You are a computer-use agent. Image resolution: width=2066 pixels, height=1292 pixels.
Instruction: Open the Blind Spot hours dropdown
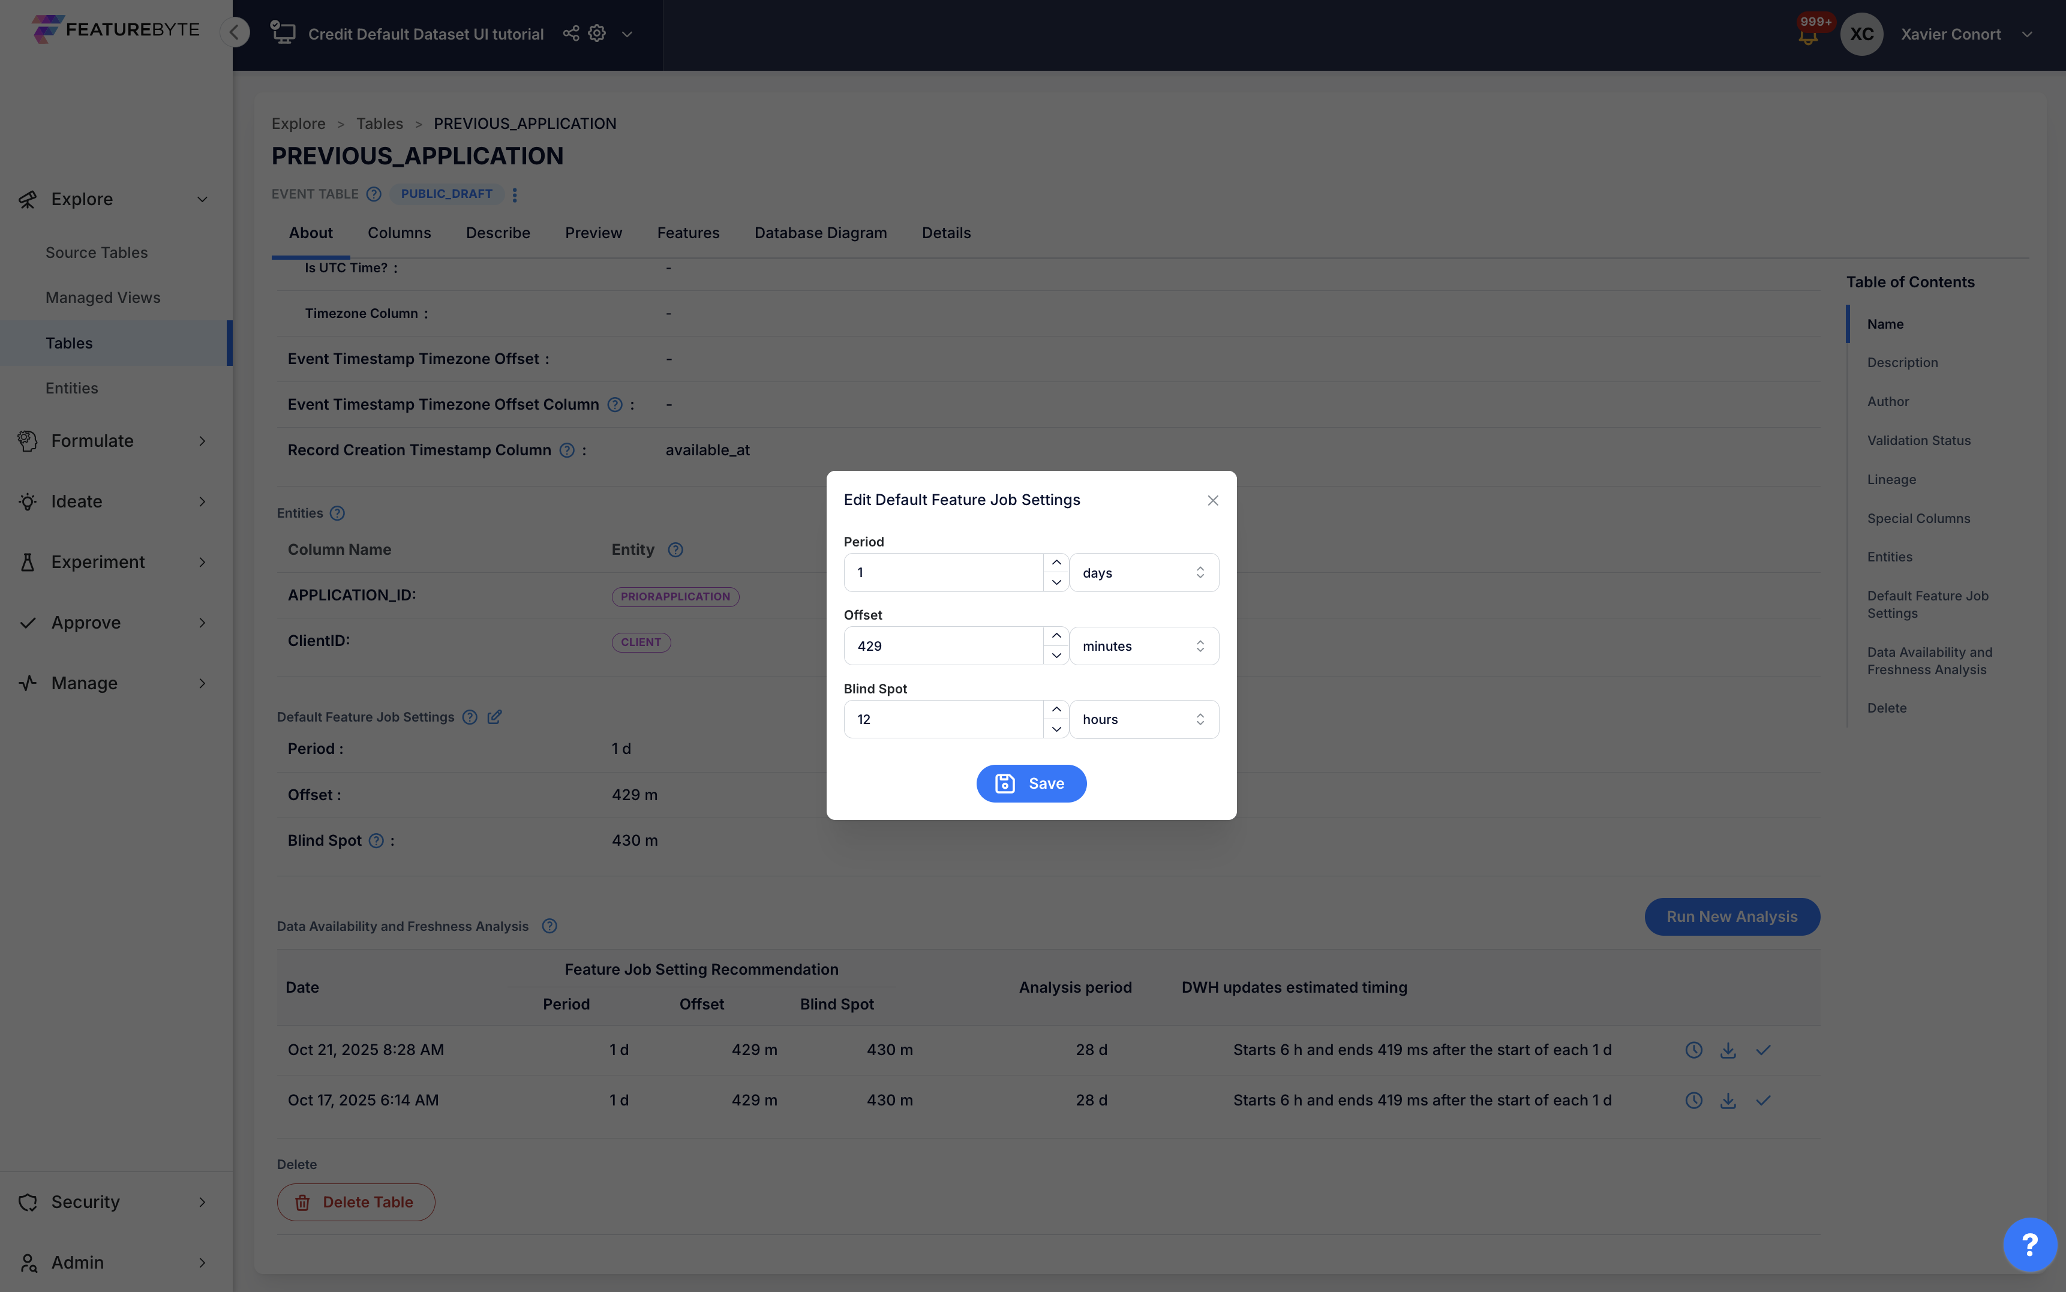point(1143,720)
